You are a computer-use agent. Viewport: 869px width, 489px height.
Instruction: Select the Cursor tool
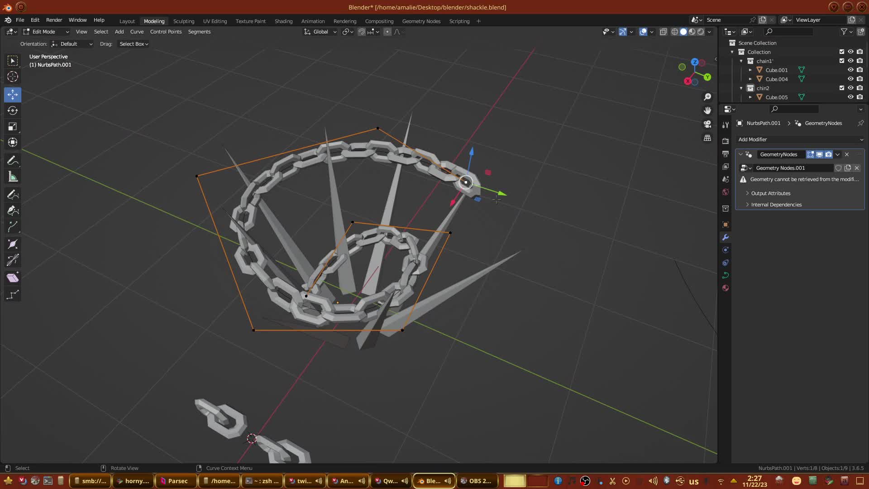pyautogui.click(x=13, y=77)
